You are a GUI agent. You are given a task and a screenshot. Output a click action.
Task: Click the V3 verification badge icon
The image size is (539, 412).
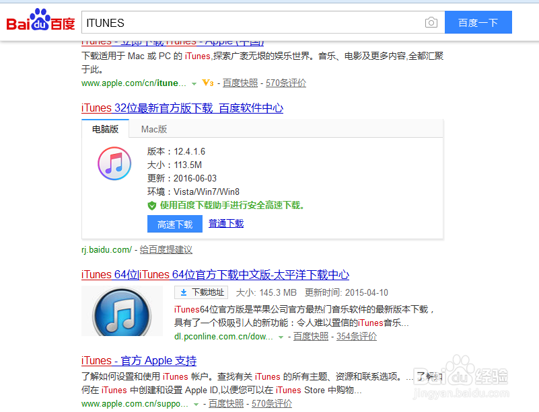coord(208,83)
